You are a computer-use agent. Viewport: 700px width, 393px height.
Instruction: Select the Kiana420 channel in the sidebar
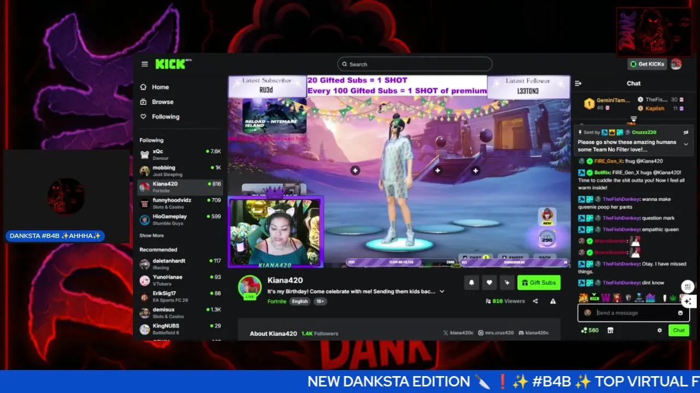(x=180, y=187)
